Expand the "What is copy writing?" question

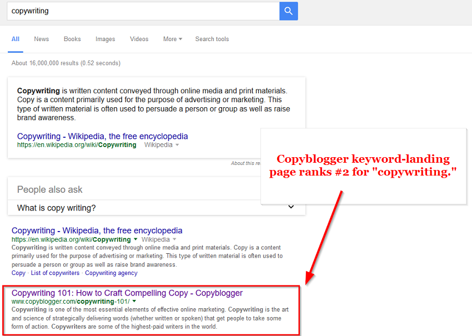tap(56, 208)
